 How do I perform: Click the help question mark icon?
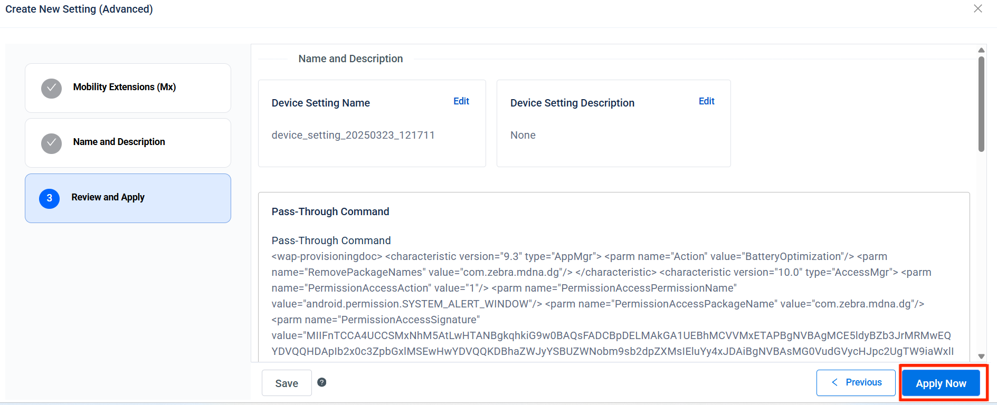pyautogui.click(x=321, y=382)
